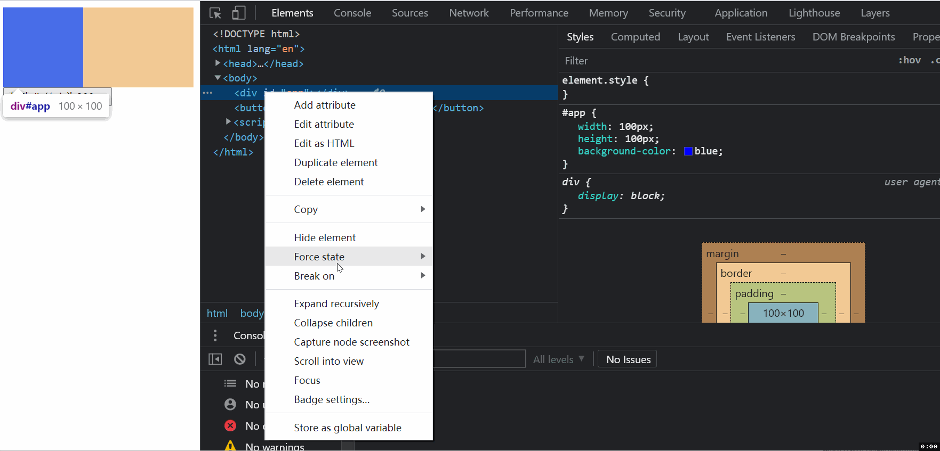Click the blue background-color swatch
This screenshot has width=940, height=451.
click(688, 151)
